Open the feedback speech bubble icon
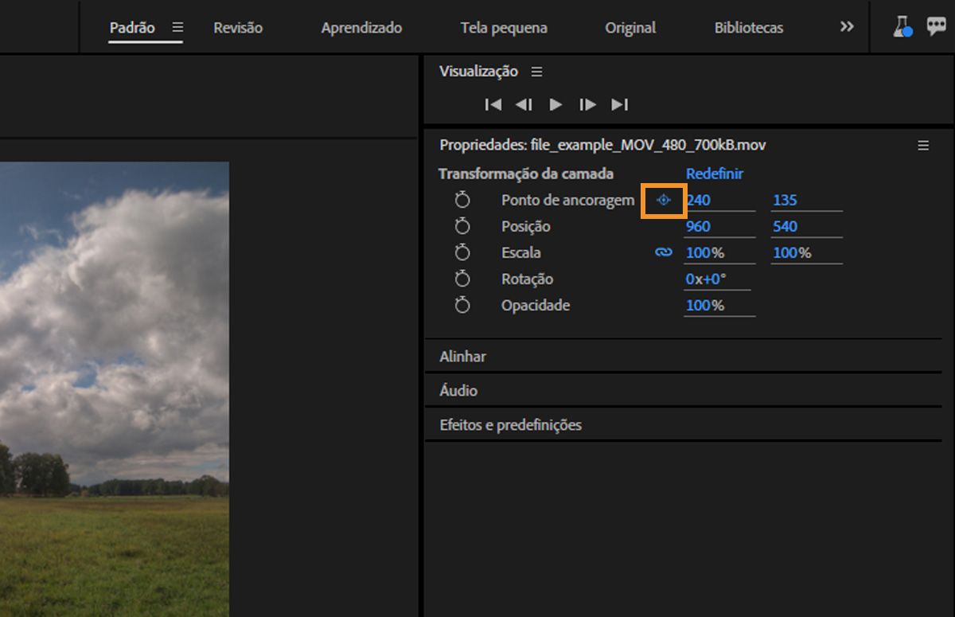The height and width of the screenshot is (617, 955). coord(937,27)
